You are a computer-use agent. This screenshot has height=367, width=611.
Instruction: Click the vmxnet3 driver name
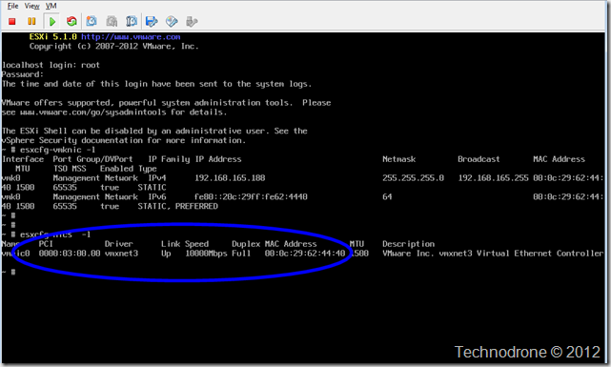(x=121, y=254)
